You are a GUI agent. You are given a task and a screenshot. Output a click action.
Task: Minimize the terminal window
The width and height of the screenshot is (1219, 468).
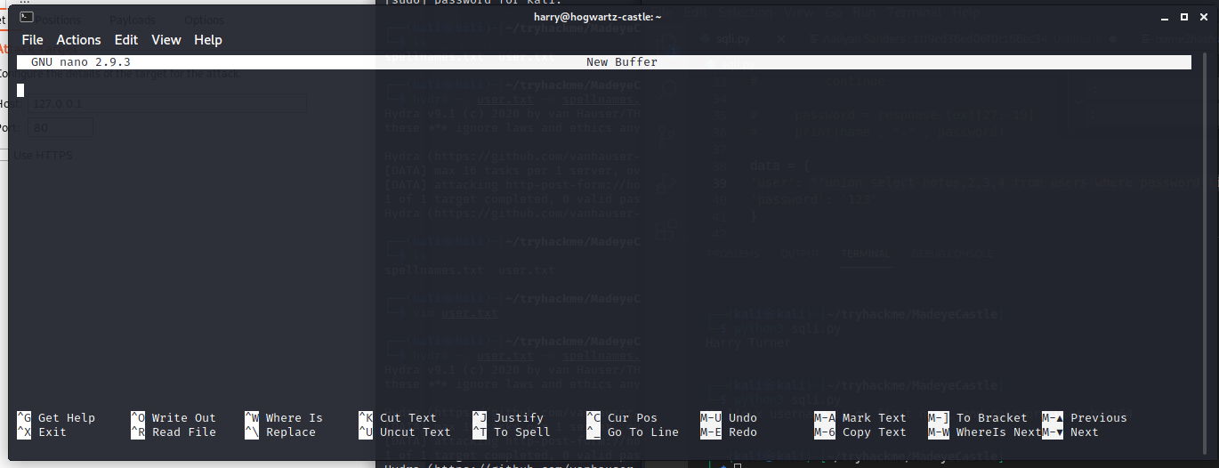1166,16
